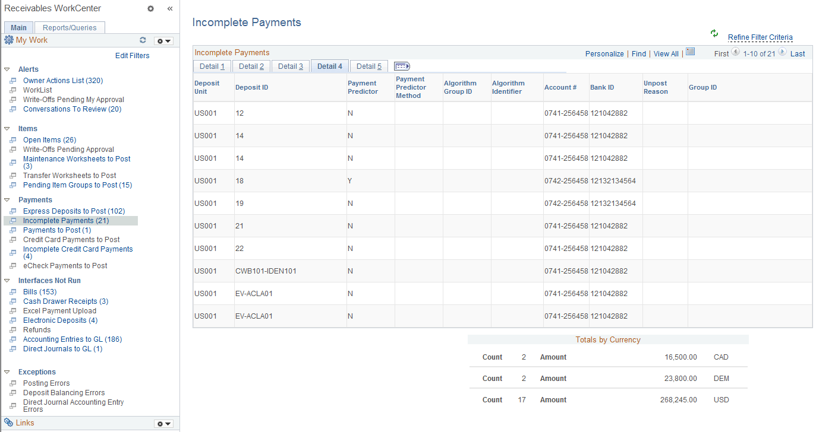Viewport: 816px width, 432px height.
Task: Open the pagelet settings gear on My Work
Action: click(160, 40)
